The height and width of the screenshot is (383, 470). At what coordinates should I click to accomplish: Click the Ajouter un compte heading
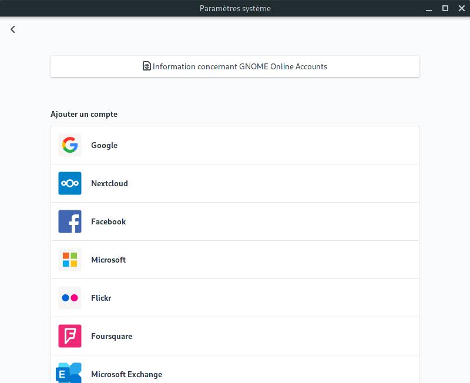pyautogui.click(x=84, y=114)
